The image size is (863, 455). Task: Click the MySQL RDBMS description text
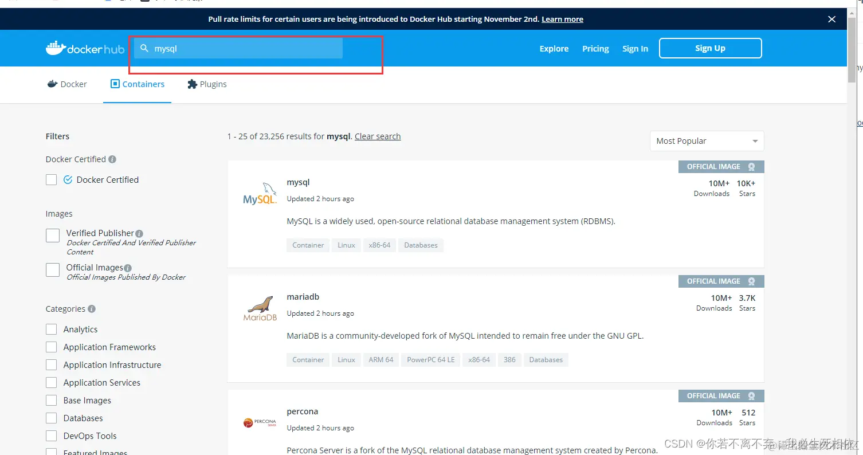point(451,221)
